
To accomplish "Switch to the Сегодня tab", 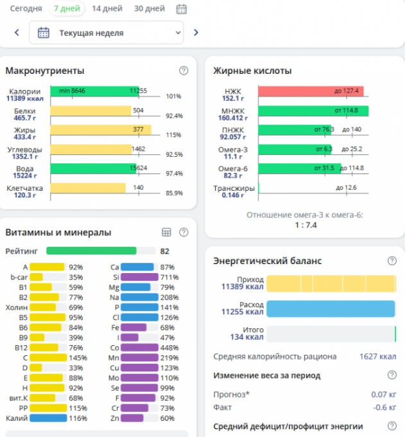I will point(26,9).
